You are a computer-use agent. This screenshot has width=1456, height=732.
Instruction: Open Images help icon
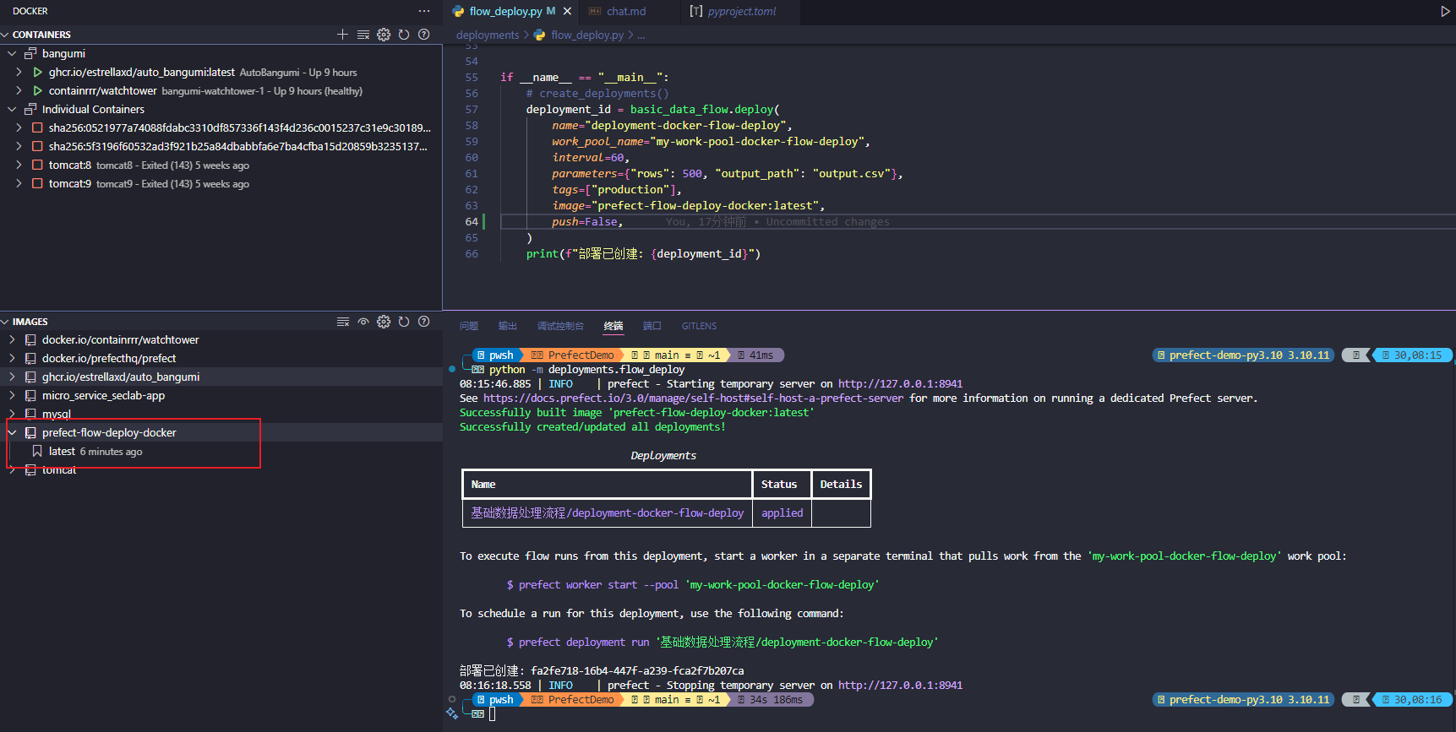[x=424, y=322]
